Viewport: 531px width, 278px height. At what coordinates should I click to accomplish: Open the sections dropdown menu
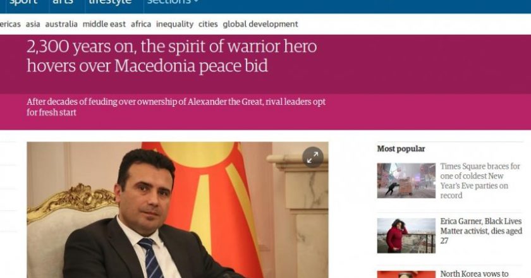point(173,2)
